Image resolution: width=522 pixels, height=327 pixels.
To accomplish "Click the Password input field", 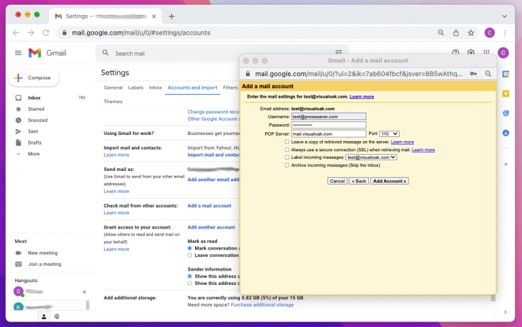I will click(329, 125).
